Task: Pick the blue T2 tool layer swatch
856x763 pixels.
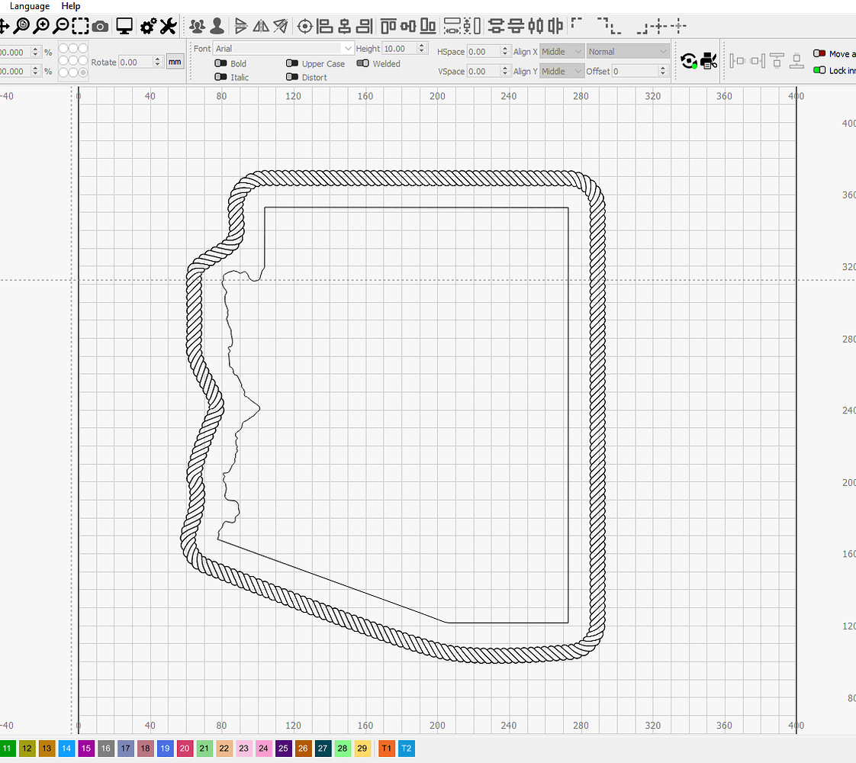Action: pyautogui.click(x=406, y=749)
